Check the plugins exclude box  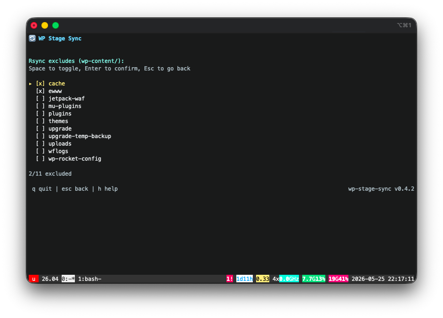coord(40,114)
